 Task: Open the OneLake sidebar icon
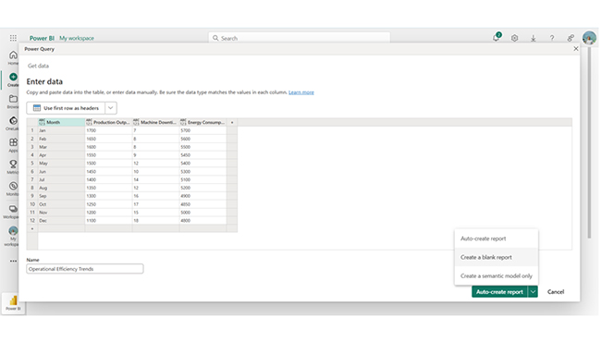click(x=13, y=120)
